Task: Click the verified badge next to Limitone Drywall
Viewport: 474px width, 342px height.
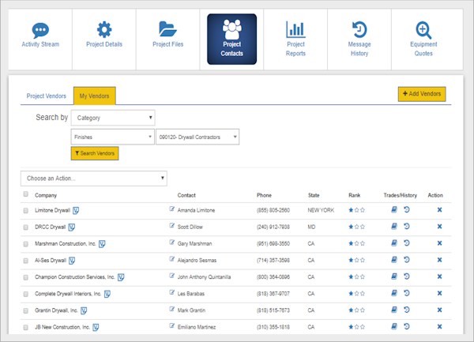Action: point(76,211)
